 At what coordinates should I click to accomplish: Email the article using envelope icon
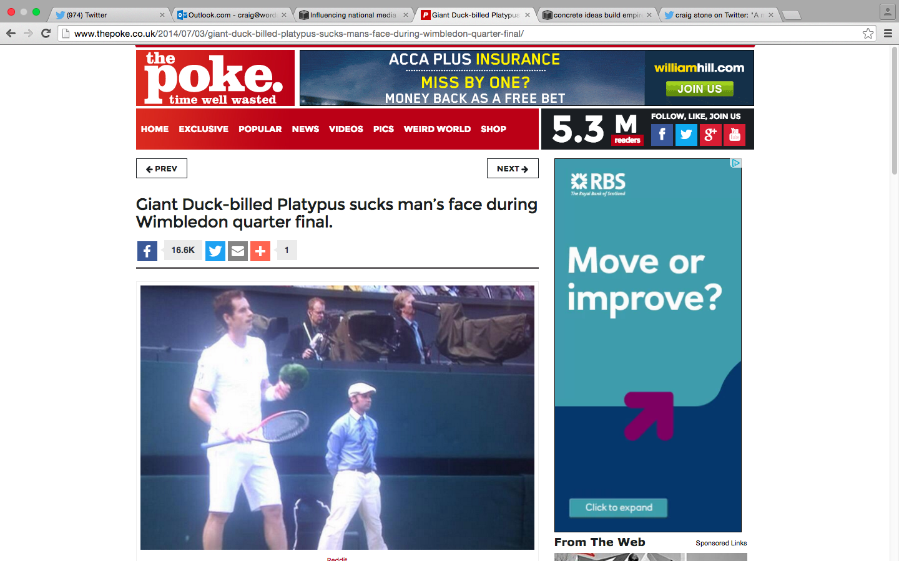(238, 251)
